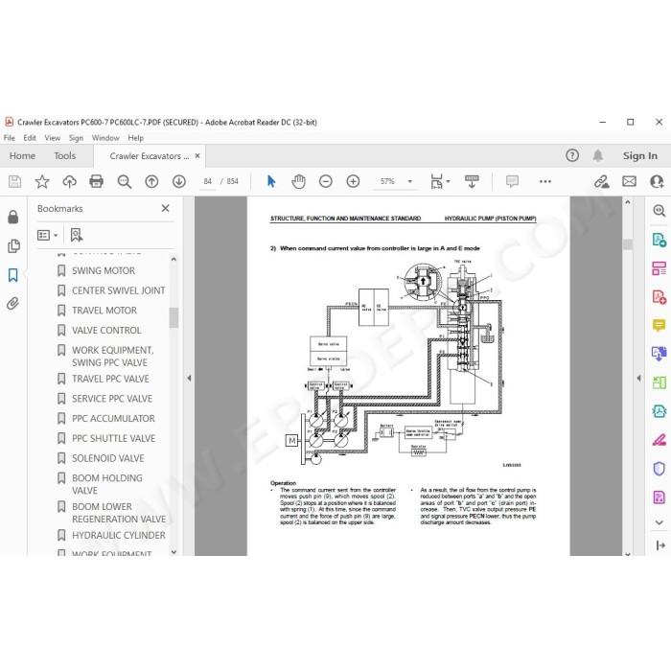This screenshot has width=671, height=671.
Task: Show more right pane tools chevron
Action: [x=659, y=522]
